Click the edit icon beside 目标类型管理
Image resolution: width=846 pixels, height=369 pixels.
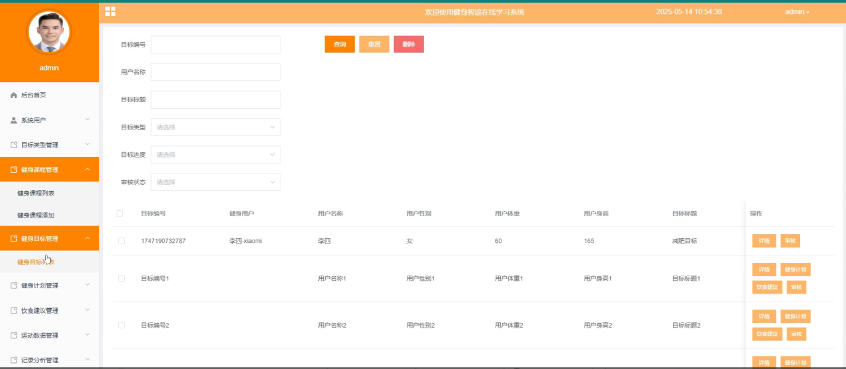tap(13, 145)
